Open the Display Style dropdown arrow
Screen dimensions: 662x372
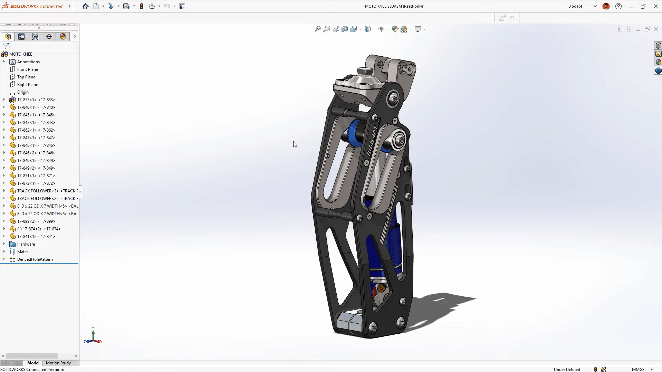tap(374, 29)
